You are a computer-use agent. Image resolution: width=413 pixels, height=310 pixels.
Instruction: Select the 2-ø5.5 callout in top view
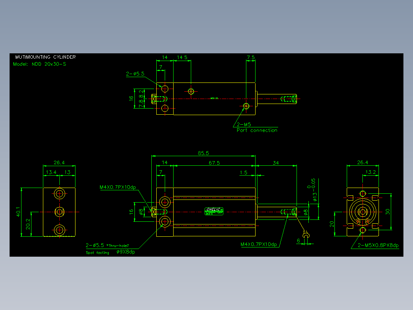tap(135, 74)
